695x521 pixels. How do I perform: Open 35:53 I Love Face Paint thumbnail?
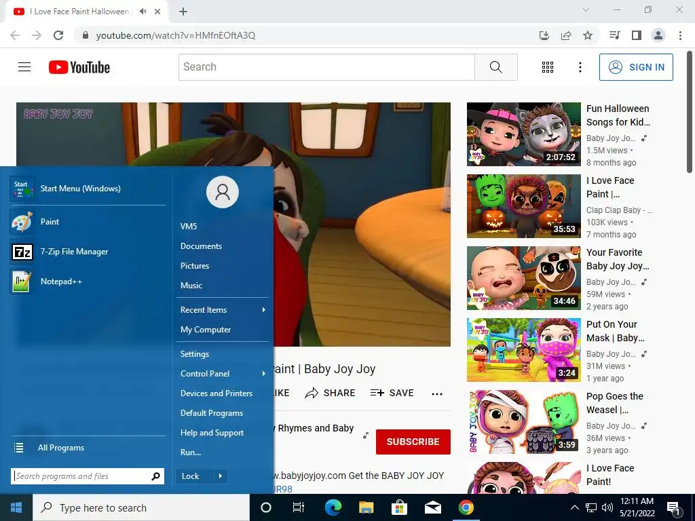pyautogui.click(x=524, y=206)
